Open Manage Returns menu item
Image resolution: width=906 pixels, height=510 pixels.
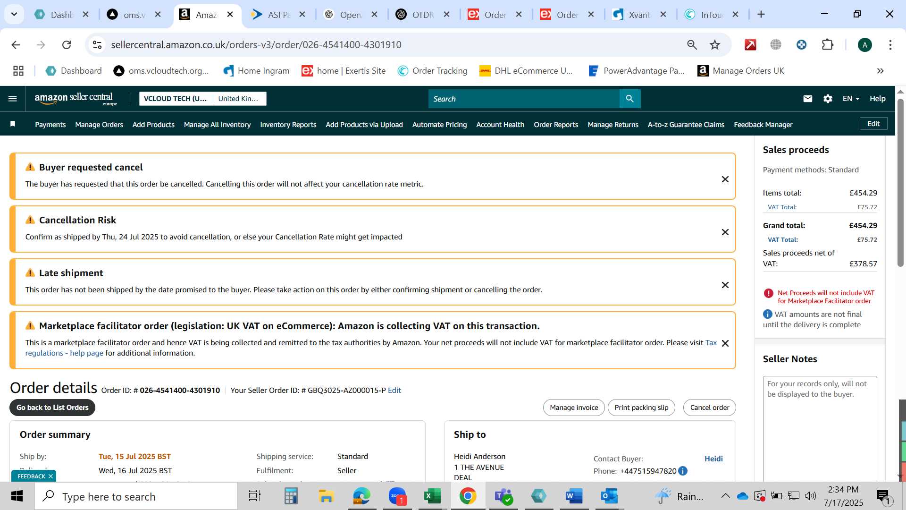[x=613, y=125]
